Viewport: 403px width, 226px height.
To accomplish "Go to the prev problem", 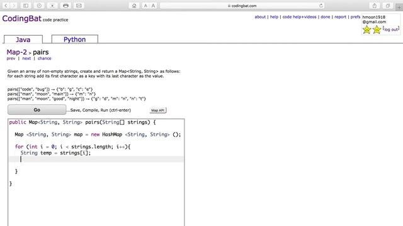I will click(11, 58).
